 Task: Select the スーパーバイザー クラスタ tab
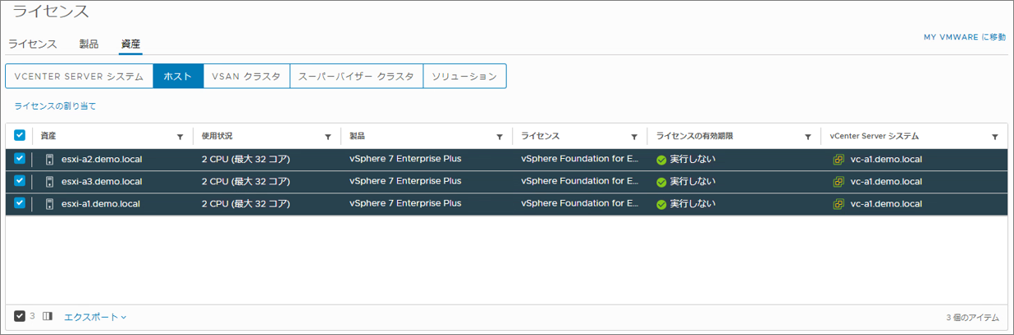pos(355,76)
